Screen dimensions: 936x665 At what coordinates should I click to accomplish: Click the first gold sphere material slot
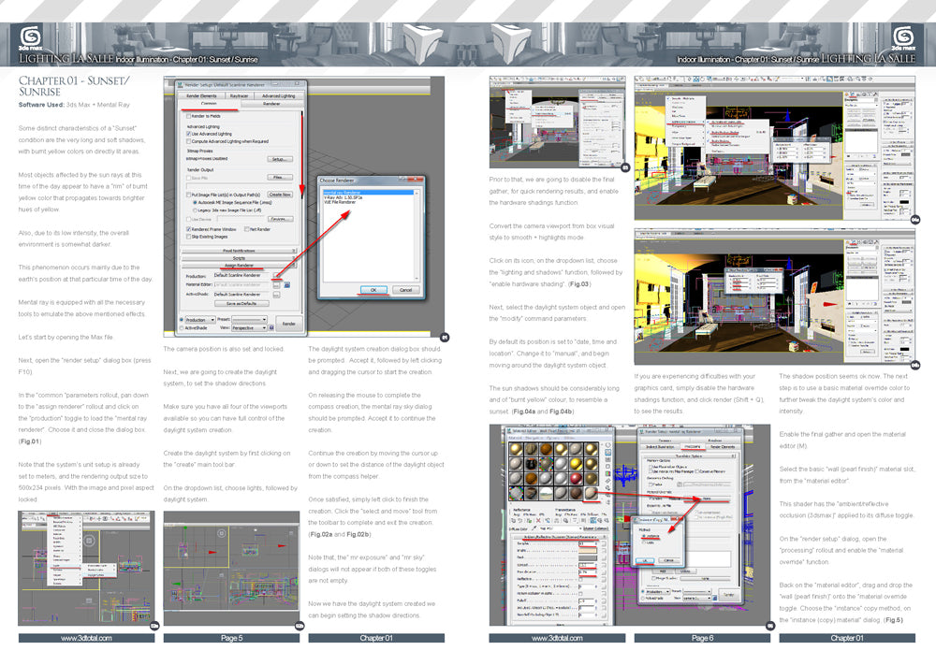click(x=517, y=451)
